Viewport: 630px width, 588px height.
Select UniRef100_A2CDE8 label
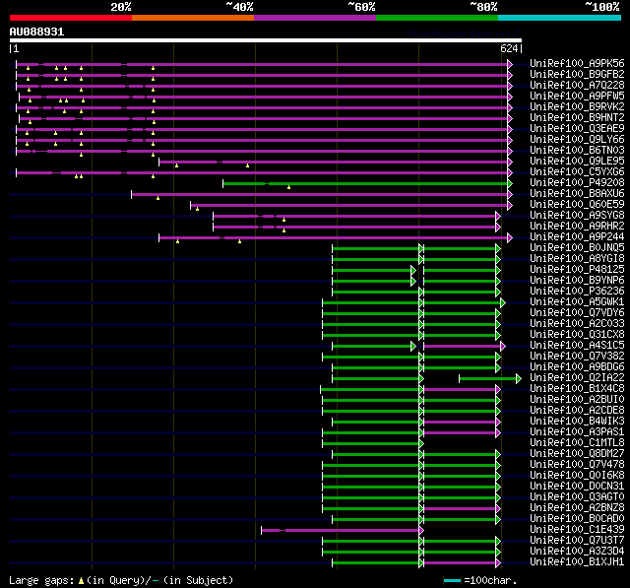[x=577, y=411]
